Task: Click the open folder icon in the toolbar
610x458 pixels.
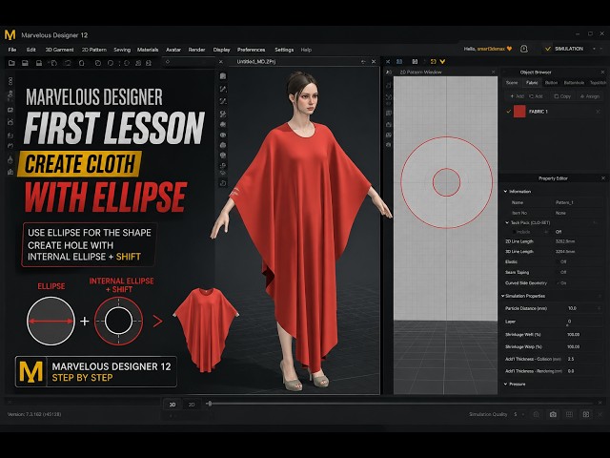Action: (x=11, y=63)
